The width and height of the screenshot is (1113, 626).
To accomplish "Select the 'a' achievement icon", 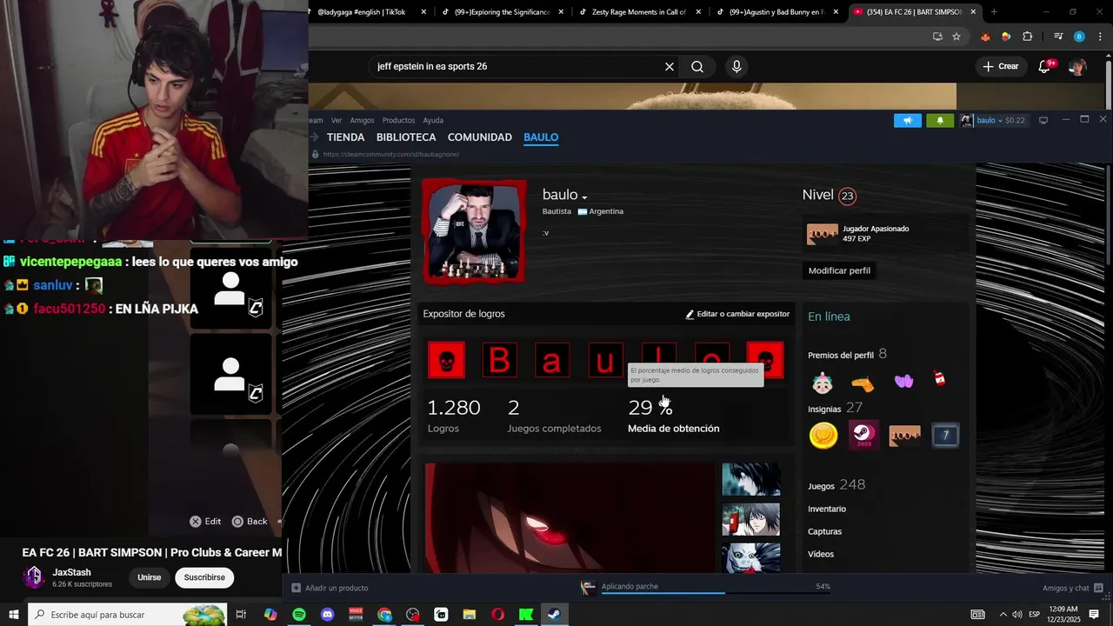I will tap(552, 360).
